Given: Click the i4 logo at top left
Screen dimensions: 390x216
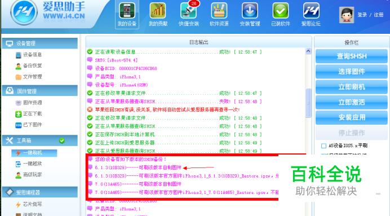Looking at the screenshot, I should 24,12.
